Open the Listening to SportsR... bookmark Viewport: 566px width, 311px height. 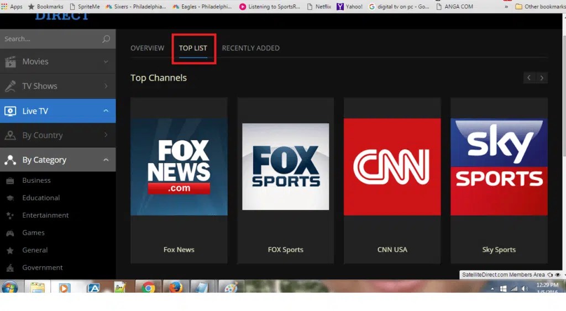coord(270,7)
